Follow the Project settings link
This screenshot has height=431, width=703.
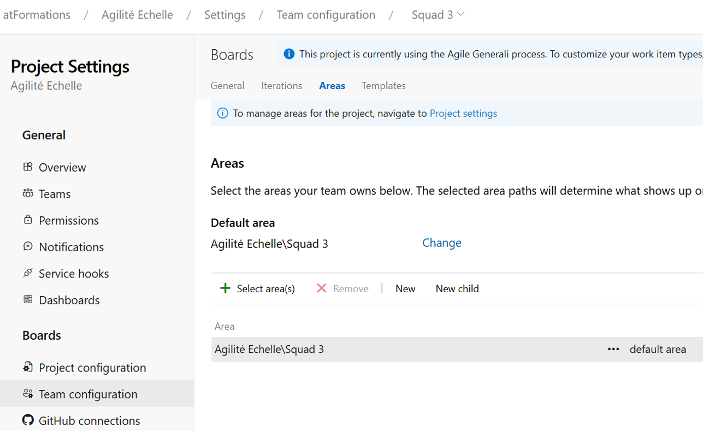pos(463,113)
